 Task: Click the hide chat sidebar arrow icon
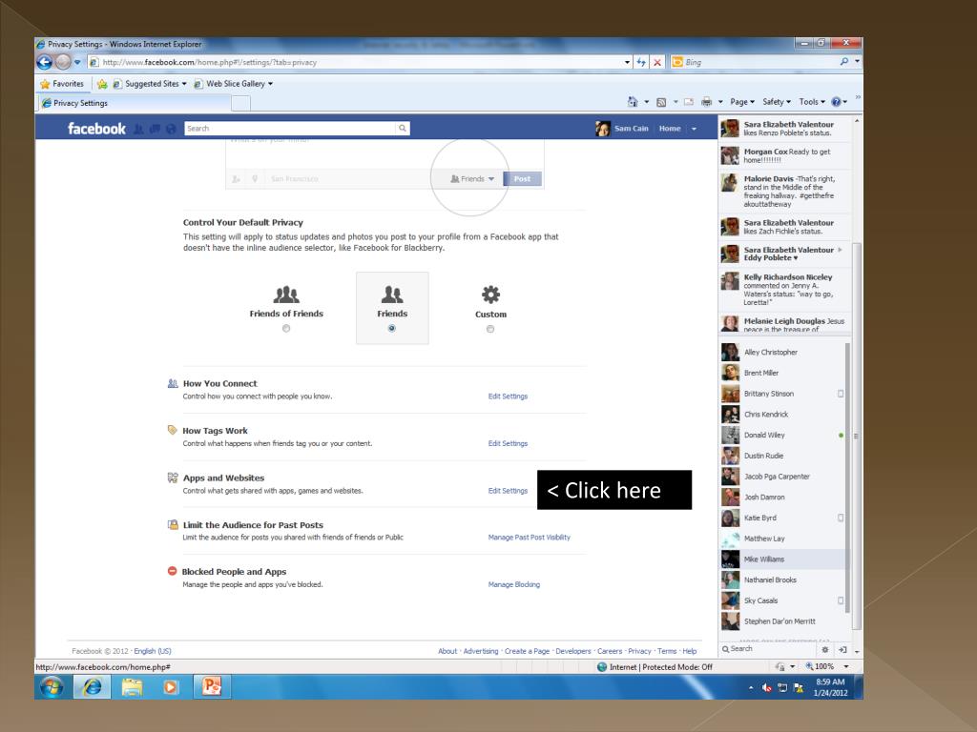[842, 649]
